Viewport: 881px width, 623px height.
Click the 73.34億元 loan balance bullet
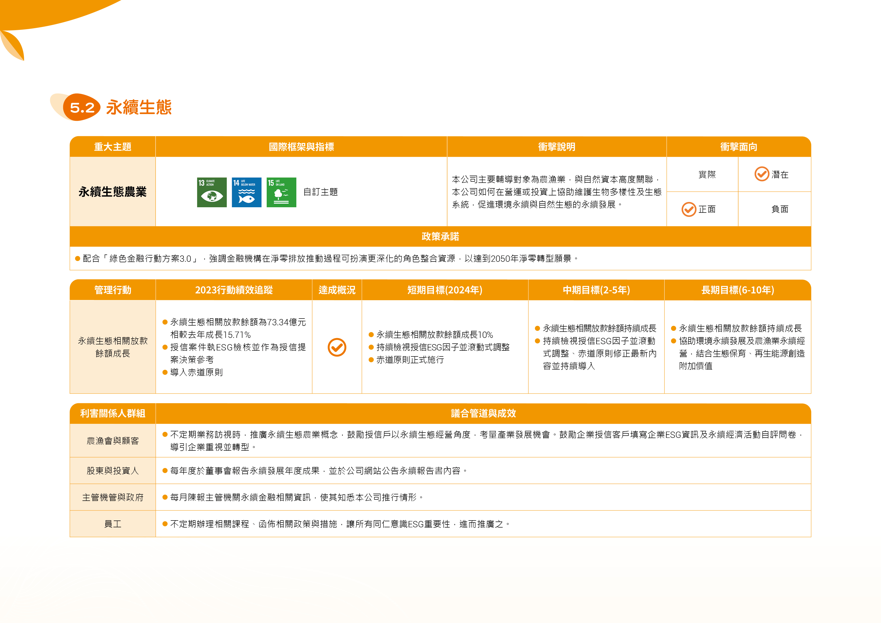click(x=234, y=328)
